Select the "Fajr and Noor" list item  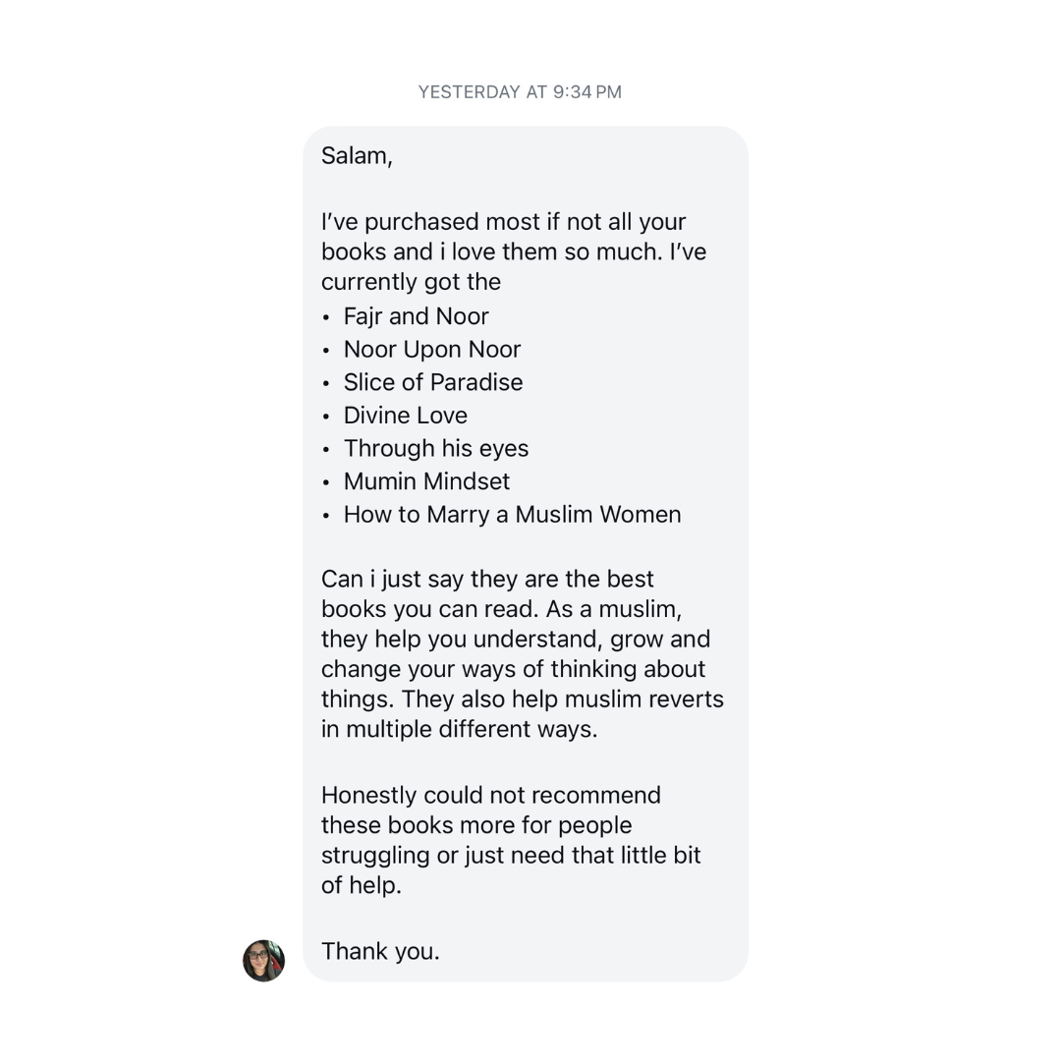416,316
